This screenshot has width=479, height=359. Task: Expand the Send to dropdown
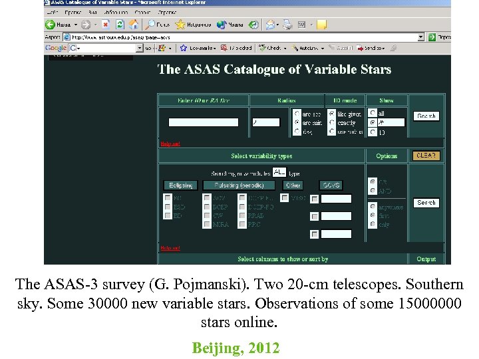point(383,49)
